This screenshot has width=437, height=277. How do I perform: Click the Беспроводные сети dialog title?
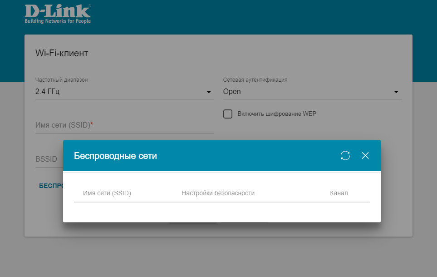(x=115, y=156)
